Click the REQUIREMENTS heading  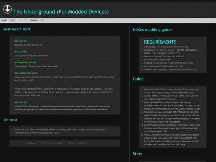(160, 42)
